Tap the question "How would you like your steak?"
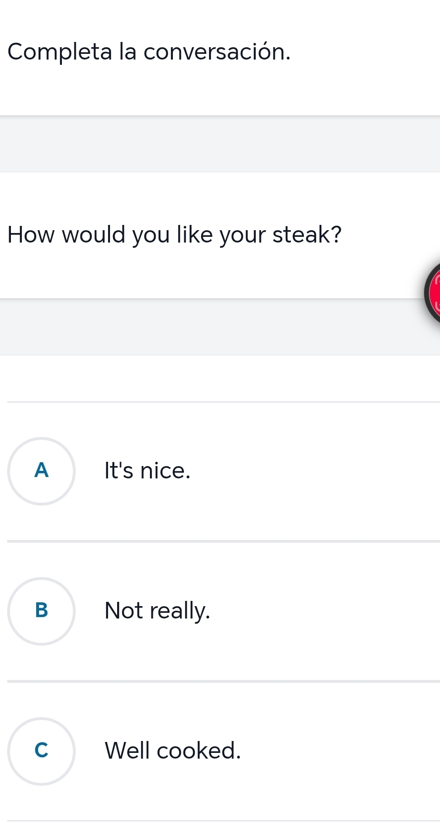This screenshot has height=832, width=440. click(x=174, y=235)
